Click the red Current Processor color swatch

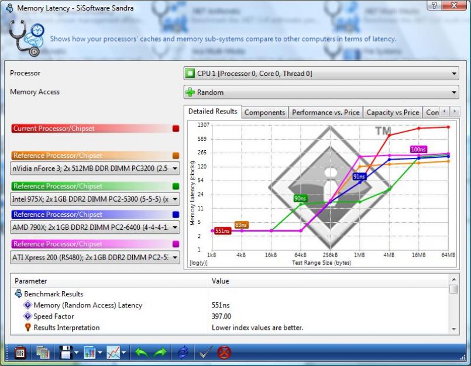pyautogui.click(x=176, y=129)
